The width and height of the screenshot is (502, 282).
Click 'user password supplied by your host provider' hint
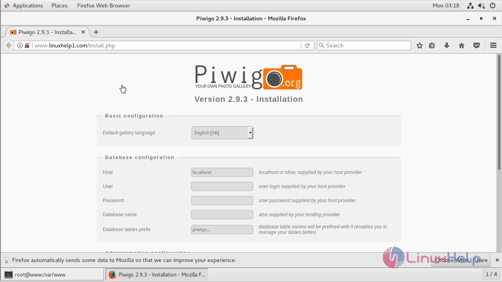[x=307, y=201]
